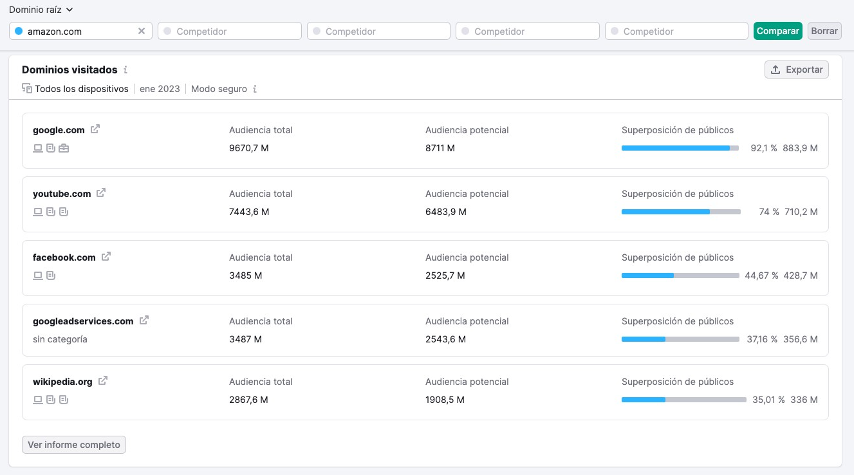854x475 pixels.
Task: Click the 9670,7 M total audience value
Action: click(249, 148)
